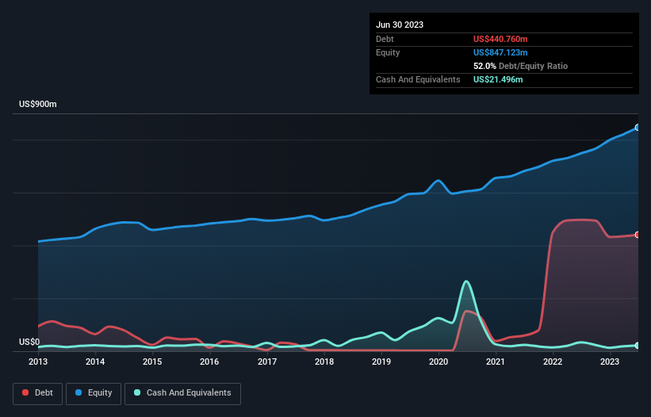
Task: Select the 2021 x-axis label
Action: pos(496,362)
